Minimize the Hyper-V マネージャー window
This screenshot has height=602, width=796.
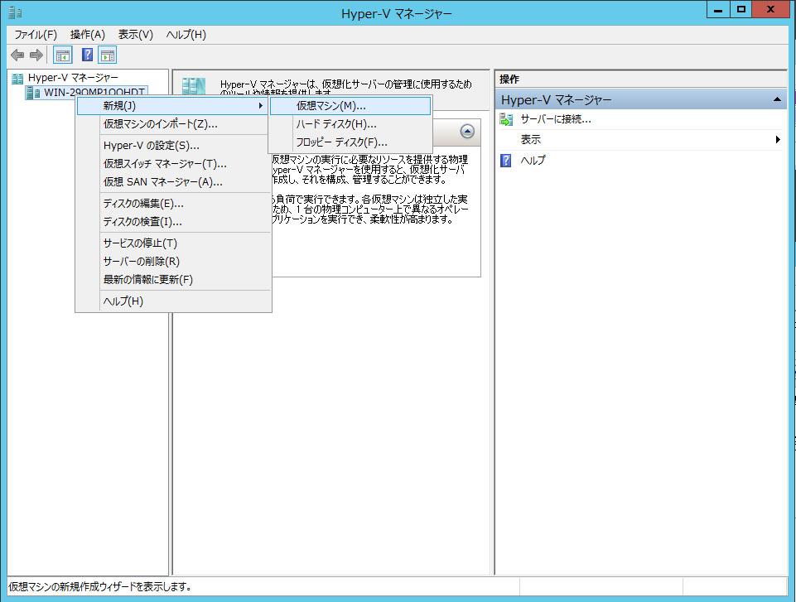click(x=718, y=10)
